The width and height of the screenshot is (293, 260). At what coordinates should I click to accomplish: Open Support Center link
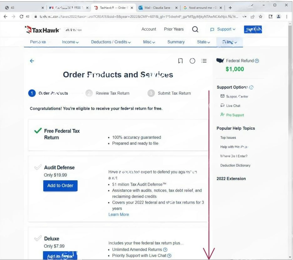tap(235, 97)
